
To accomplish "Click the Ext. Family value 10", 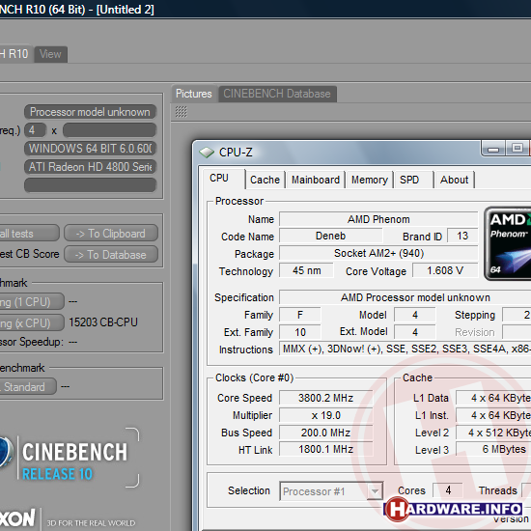I will tap(300, 332).
